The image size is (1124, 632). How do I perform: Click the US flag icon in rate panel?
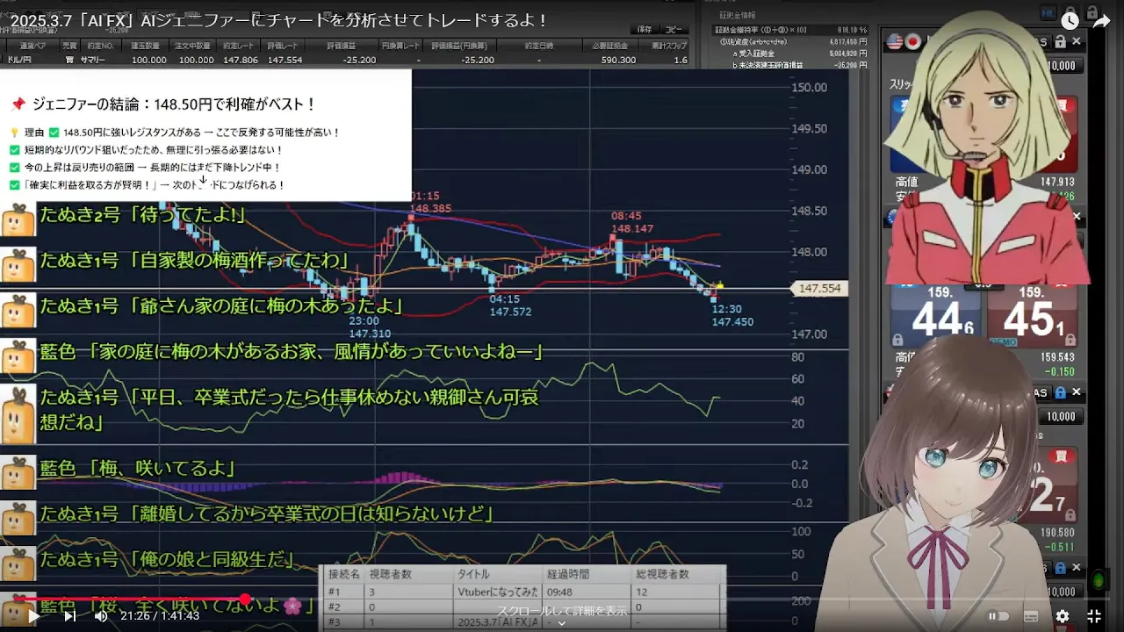[895, 41]
